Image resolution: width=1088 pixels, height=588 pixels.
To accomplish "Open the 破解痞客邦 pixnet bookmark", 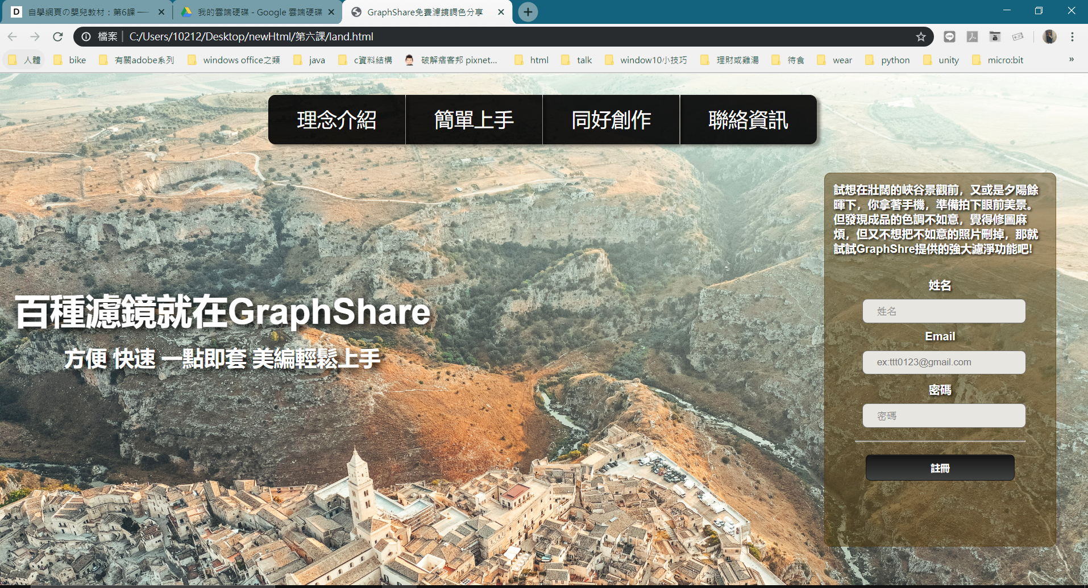I will 452,60.
